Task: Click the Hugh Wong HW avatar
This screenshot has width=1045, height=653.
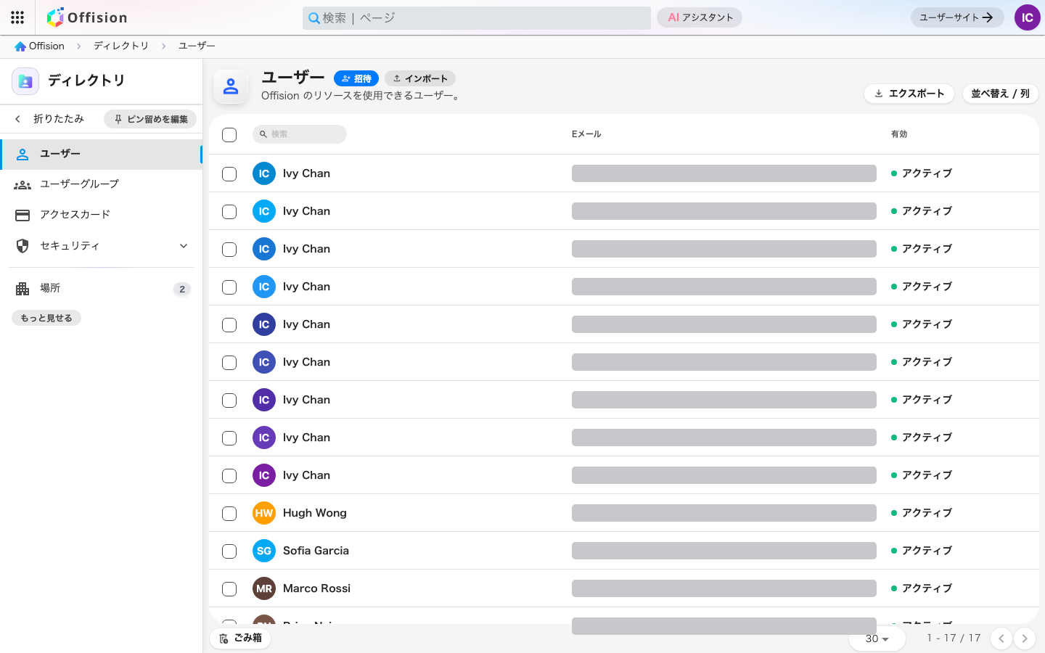Action: pyautogui.click(x=264, y=513)
